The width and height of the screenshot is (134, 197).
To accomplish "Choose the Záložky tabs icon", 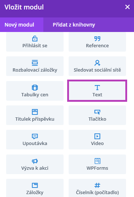I will tap(35, 185).
